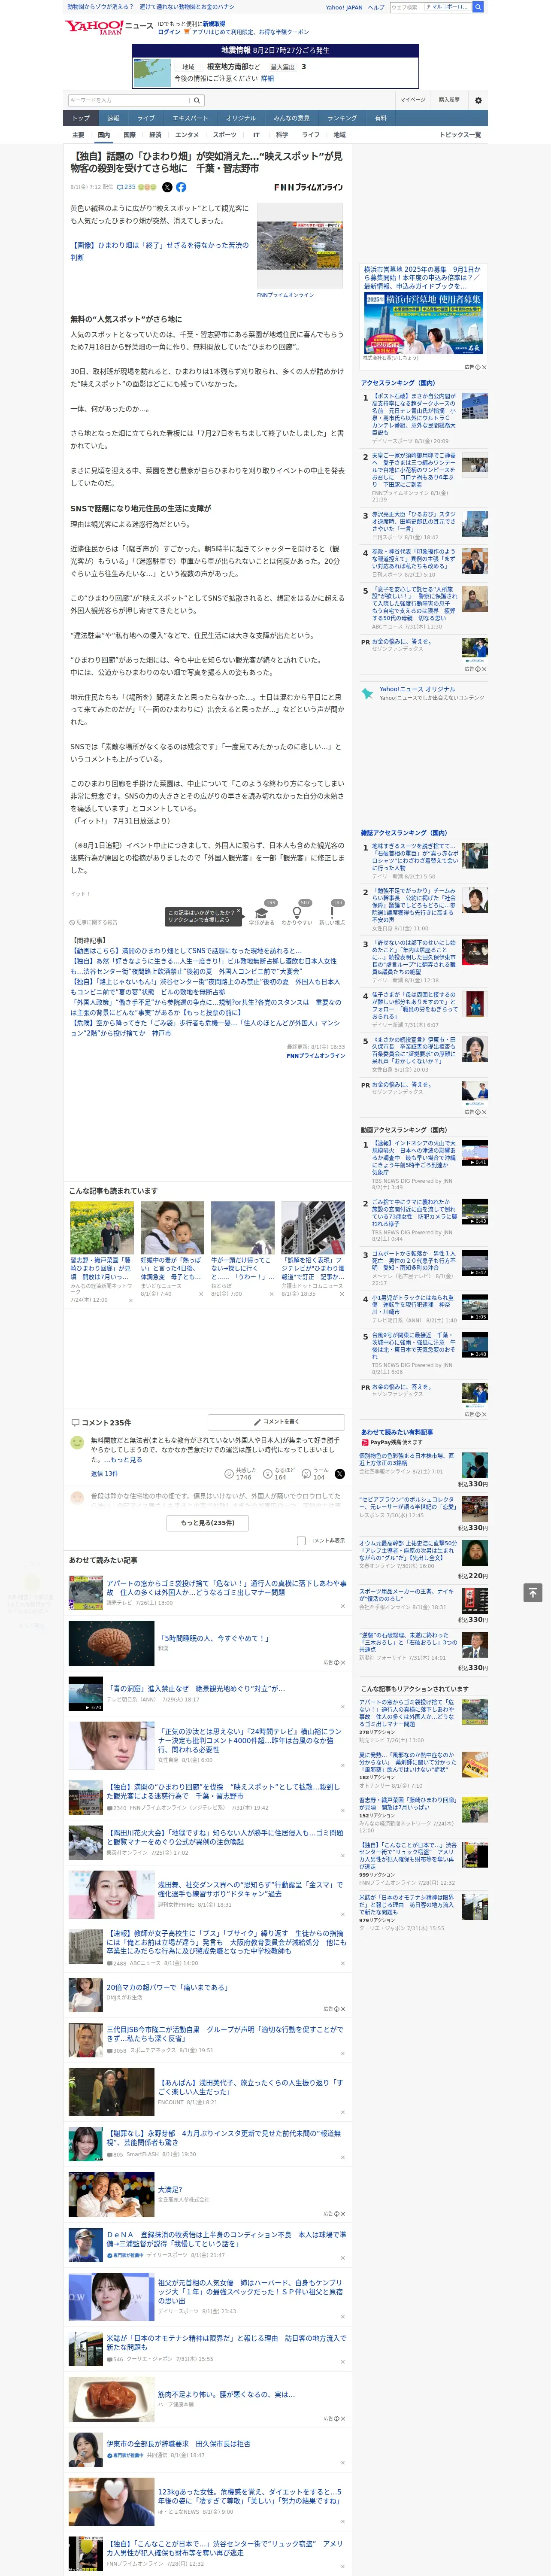Open the みんなの意見 navigation tab

(292, 118)
